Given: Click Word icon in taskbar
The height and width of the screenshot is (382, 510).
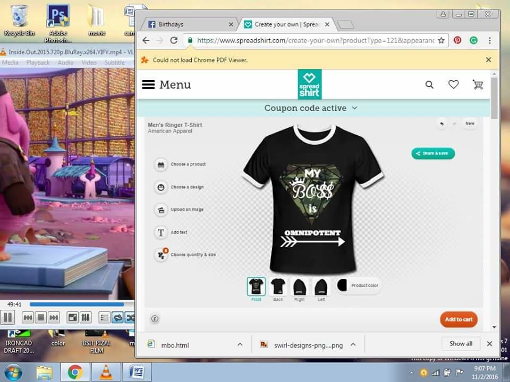Looking at the screenshot, I should 137,372.
